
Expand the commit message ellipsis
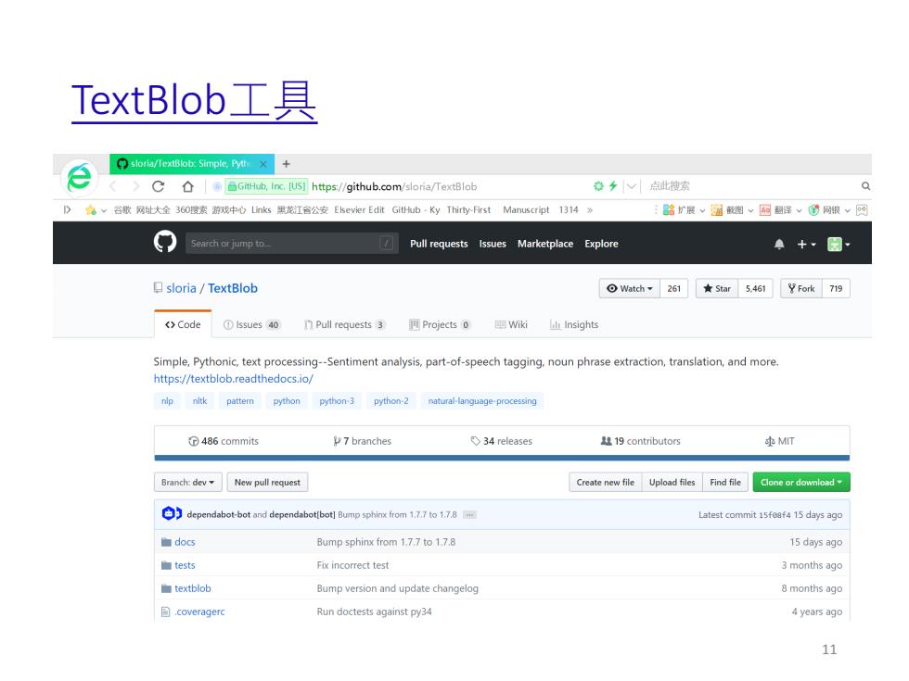pos(469,515)
